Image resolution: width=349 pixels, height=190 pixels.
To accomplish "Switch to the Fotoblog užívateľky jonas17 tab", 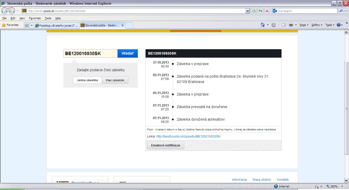I will click(x=57, y=25).
